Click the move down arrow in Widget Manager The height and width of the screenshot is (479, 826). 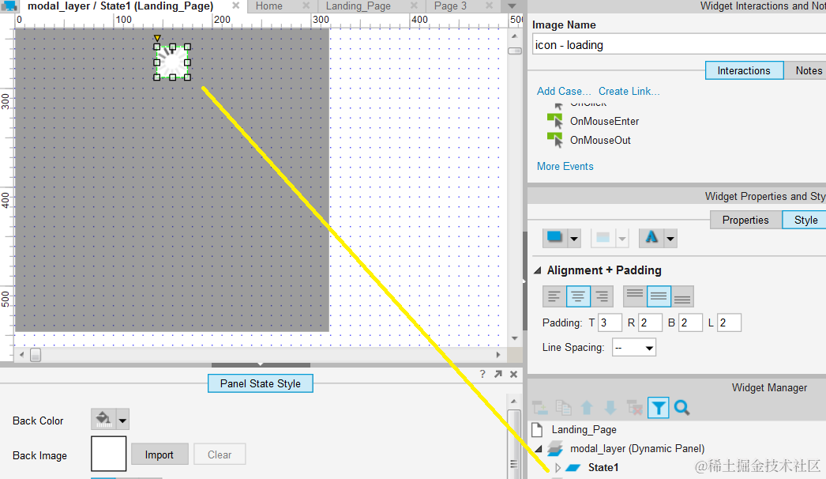610,408
